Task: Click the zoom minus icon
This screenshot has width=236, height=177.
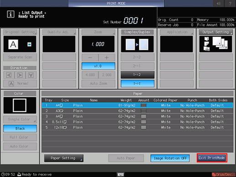Action: pos(90,57)
